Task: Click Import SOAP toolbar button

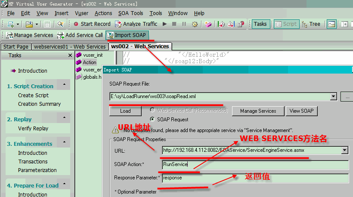Action: tap(127, 35)
